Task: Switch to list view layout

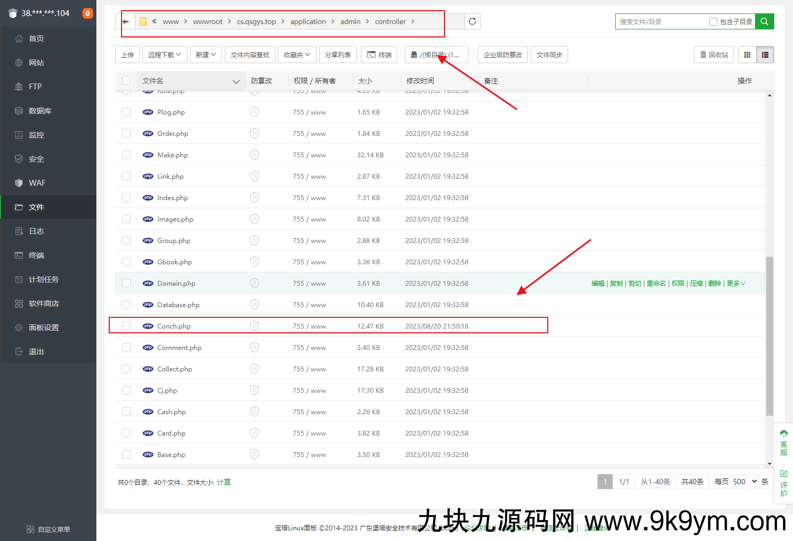Action: click(765, 55)
